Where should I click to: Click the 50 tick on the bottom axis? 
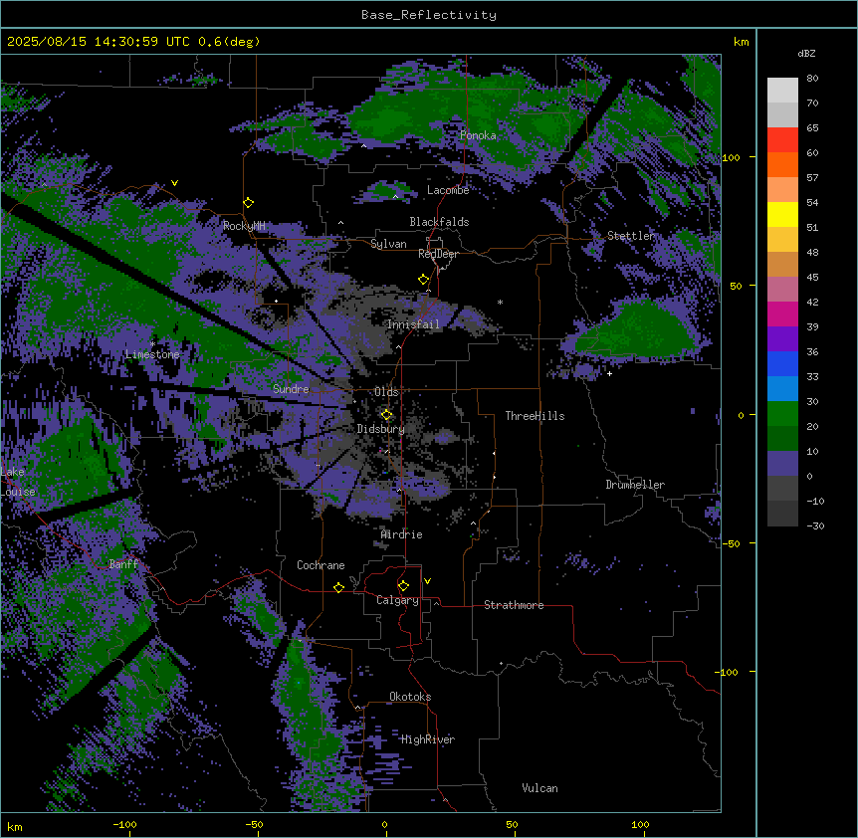(512, 824)
